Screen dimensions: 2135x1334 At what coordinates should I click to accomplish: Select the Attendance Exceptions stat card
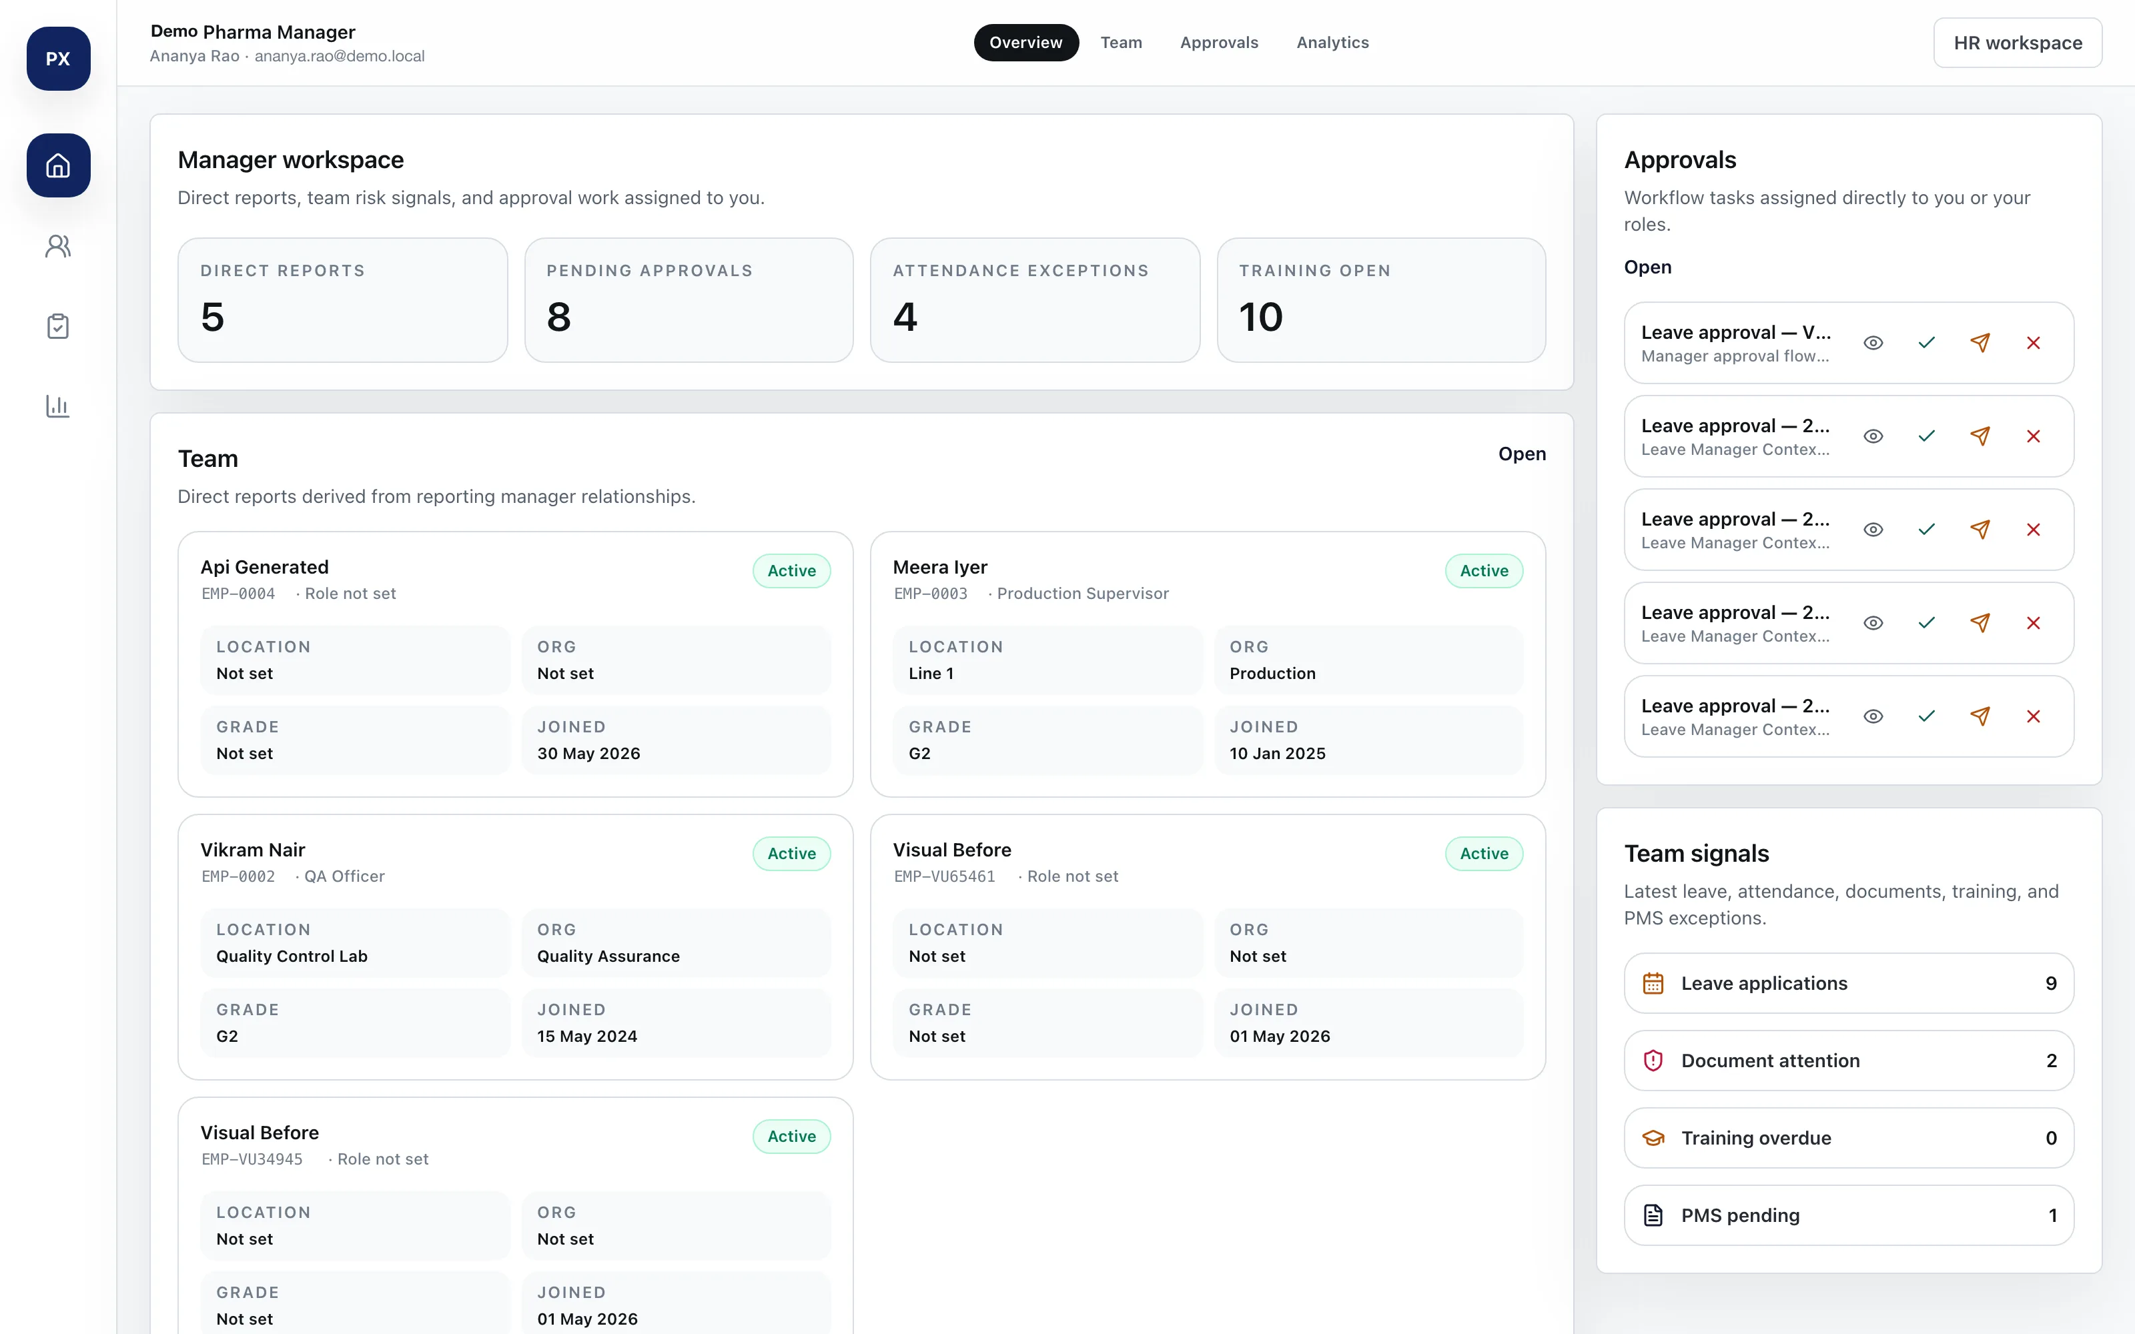(1035, 300)
